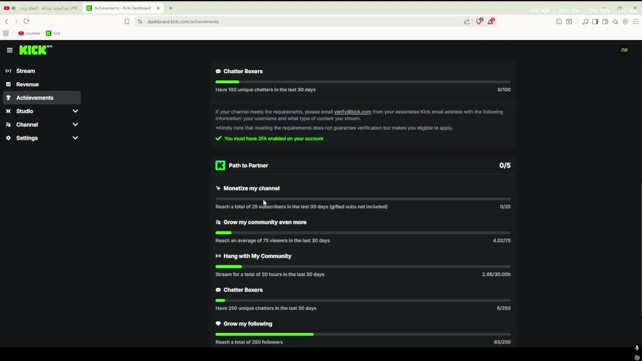Expand the Channel submenu chevron
Screen dimensions: 642x361
coord(75,125)
